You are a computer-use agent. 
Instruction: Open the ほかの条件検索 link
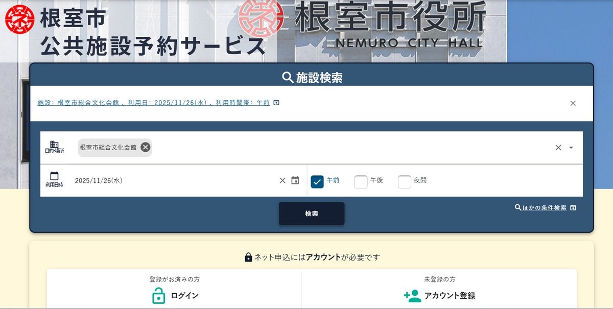545,208
